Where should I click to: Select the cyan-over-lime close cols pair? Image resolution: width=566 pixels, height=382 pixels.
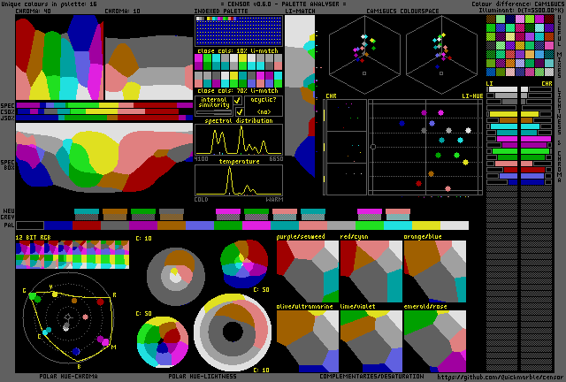click(x=278, y=80)
